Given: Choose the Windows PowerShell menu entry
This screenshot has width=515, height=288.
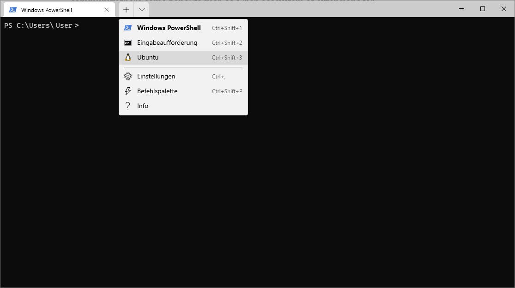Looking at the screenshot, I should [183, 28].
